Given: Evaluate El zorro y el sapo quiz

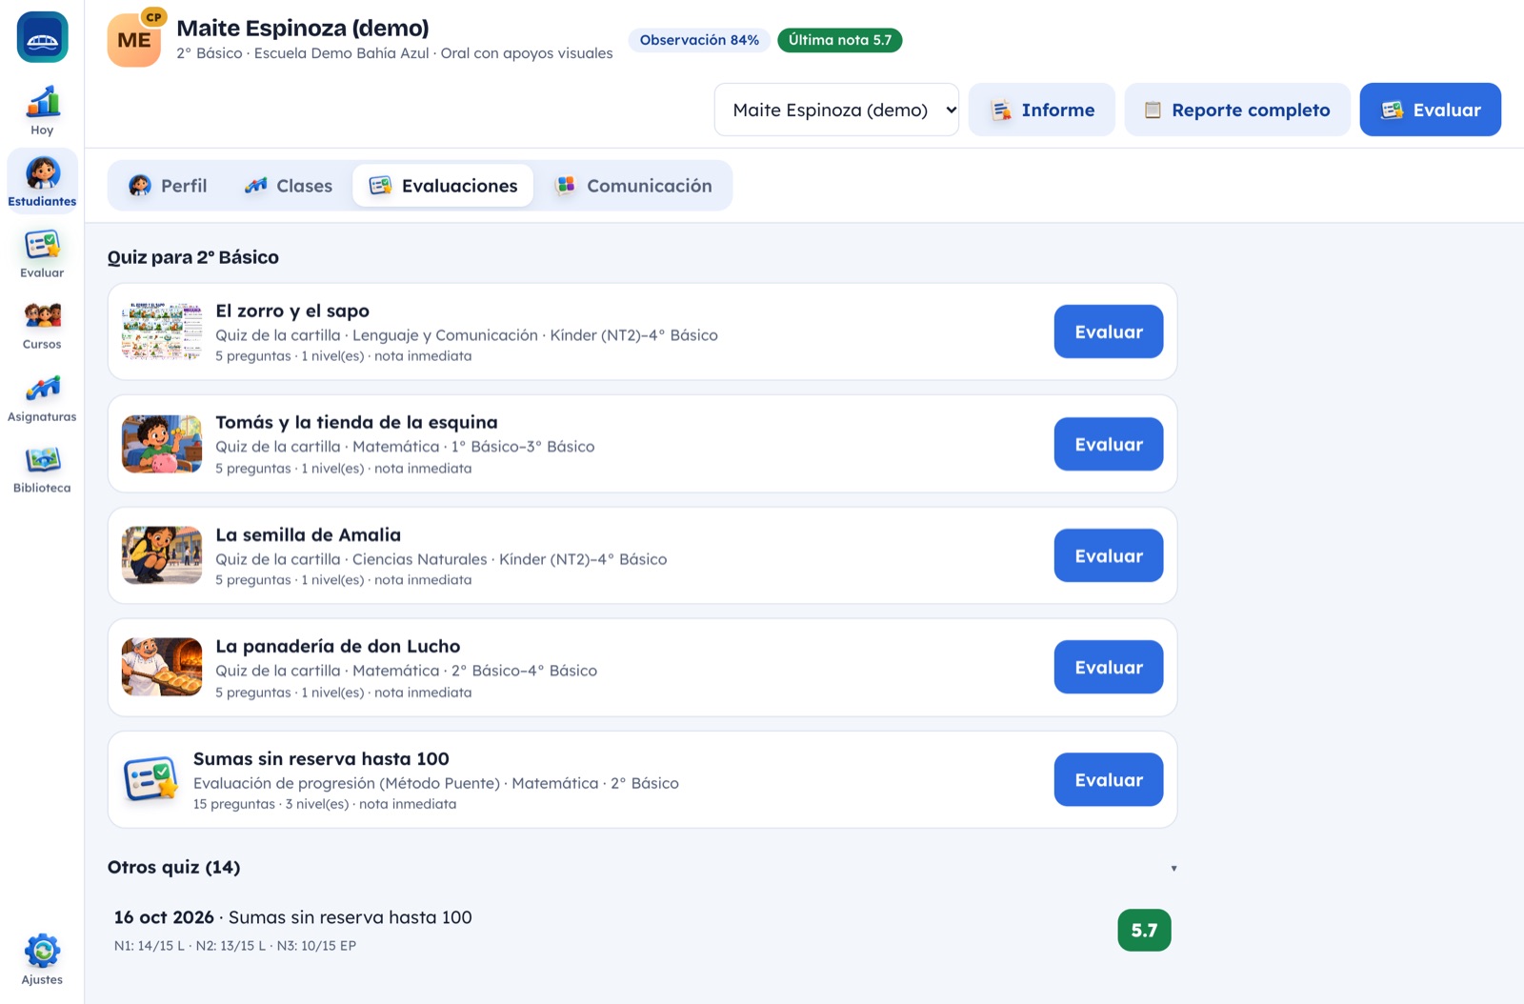Looking at the screenshot, I should [x=1109, y=331].
